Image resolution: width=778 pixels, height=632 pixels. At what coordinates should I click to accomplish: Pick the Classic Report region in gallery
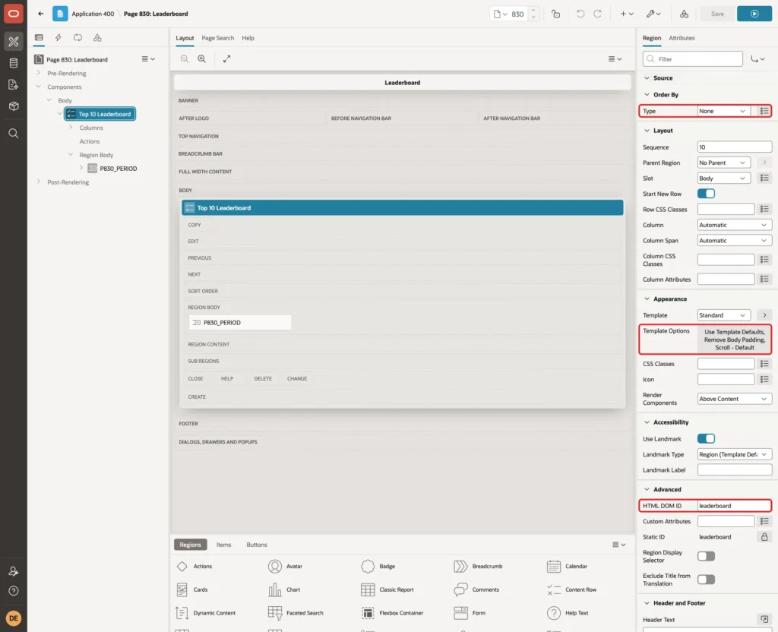387,589
